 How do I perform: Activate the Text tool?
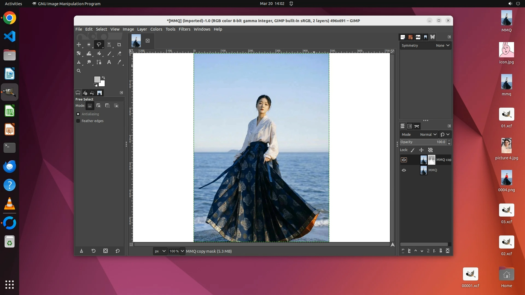109,62
